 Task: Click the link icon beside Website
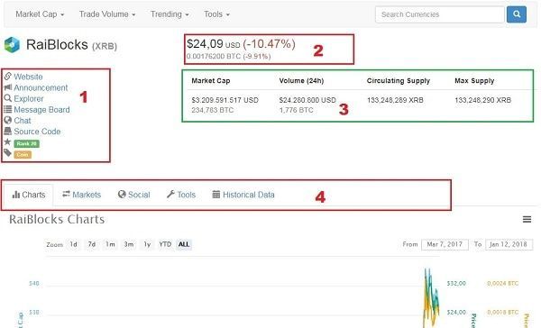click(x=7, y=76)
